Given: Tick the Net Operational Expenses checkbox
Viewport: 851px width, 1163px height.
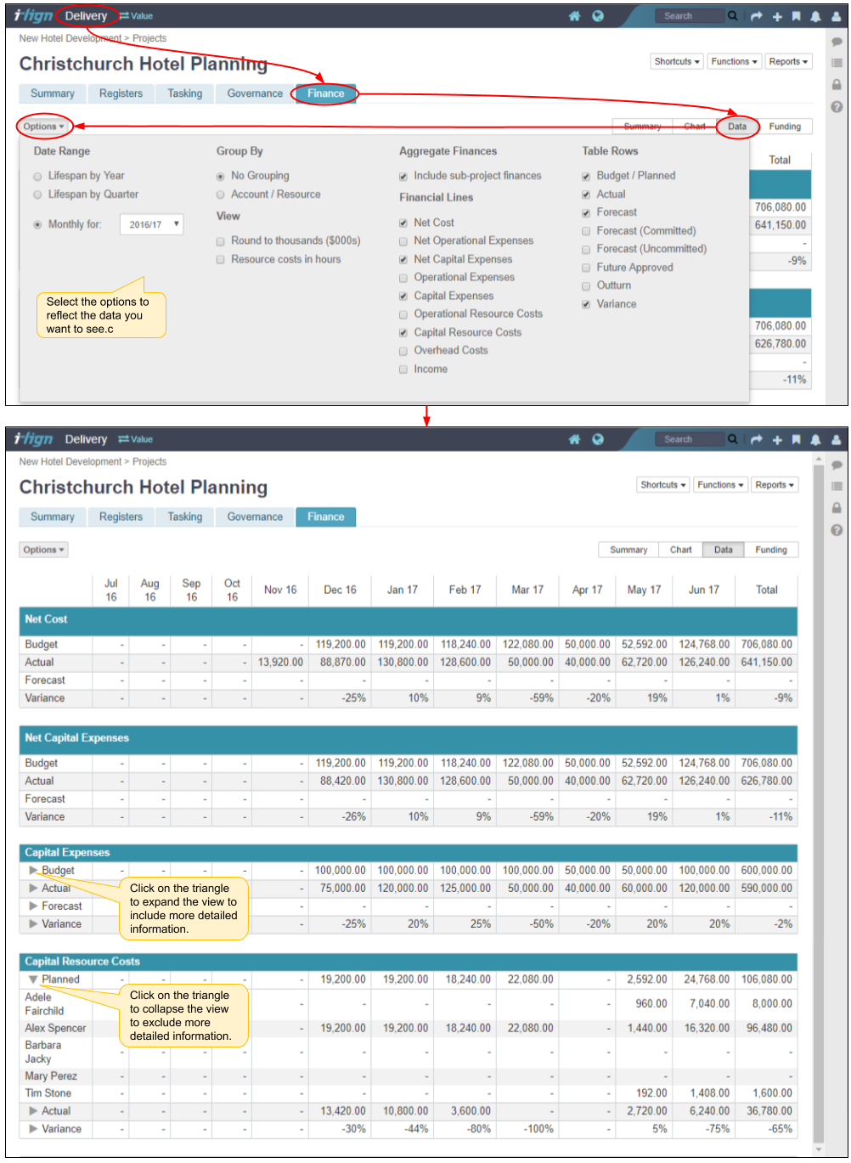Looking at the screenshot, I should point(403,241).
